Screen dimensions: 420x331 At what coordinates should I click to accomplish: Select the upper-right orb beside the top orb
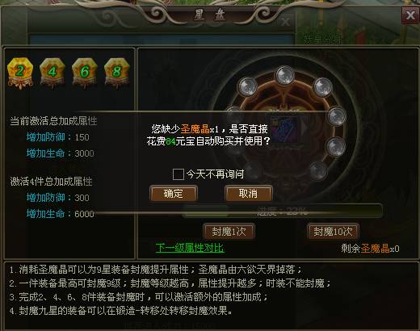point(322,87)
